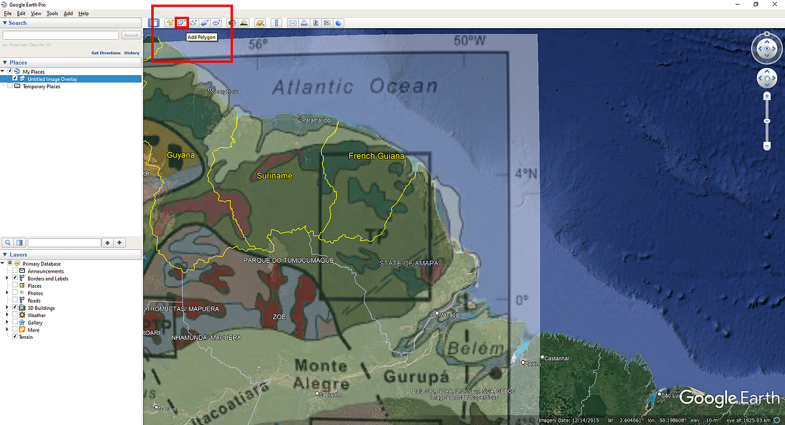Screen dimensions: 785x425
Task: Click the Show Ruler icon
Action: click(275, 22)
